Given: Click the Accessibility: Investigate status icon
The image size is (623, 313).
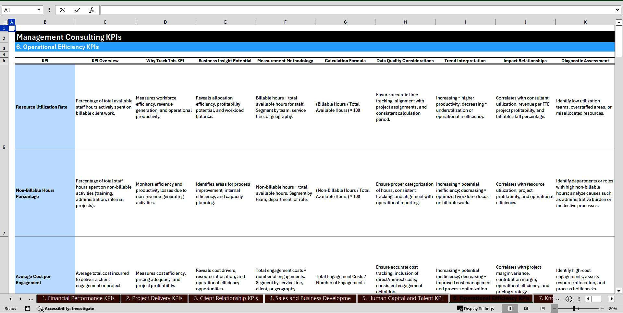Looking at the screenshot, I should click(40, 308).
